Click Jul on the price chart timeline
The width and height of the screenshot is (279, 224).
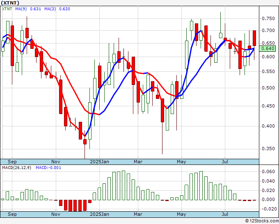click(x=225, y=162)
